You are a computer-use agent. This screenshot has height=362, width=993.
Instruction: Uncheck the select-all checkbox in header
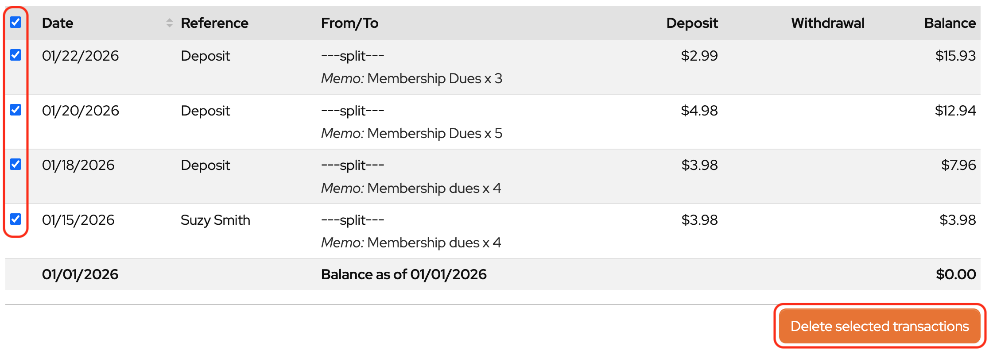click(16, 22)
